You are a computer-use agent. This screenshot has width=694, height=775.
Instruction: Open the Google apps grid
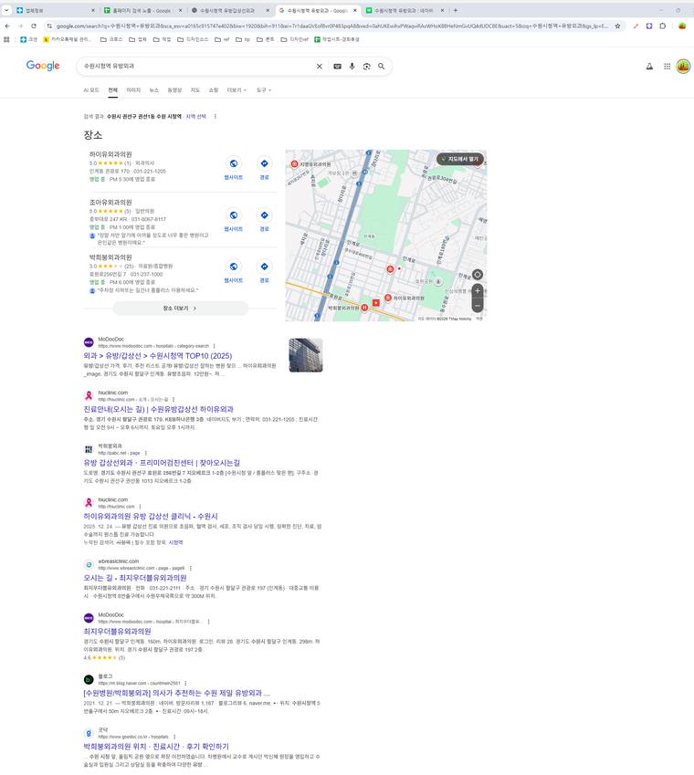click(667, 67)
